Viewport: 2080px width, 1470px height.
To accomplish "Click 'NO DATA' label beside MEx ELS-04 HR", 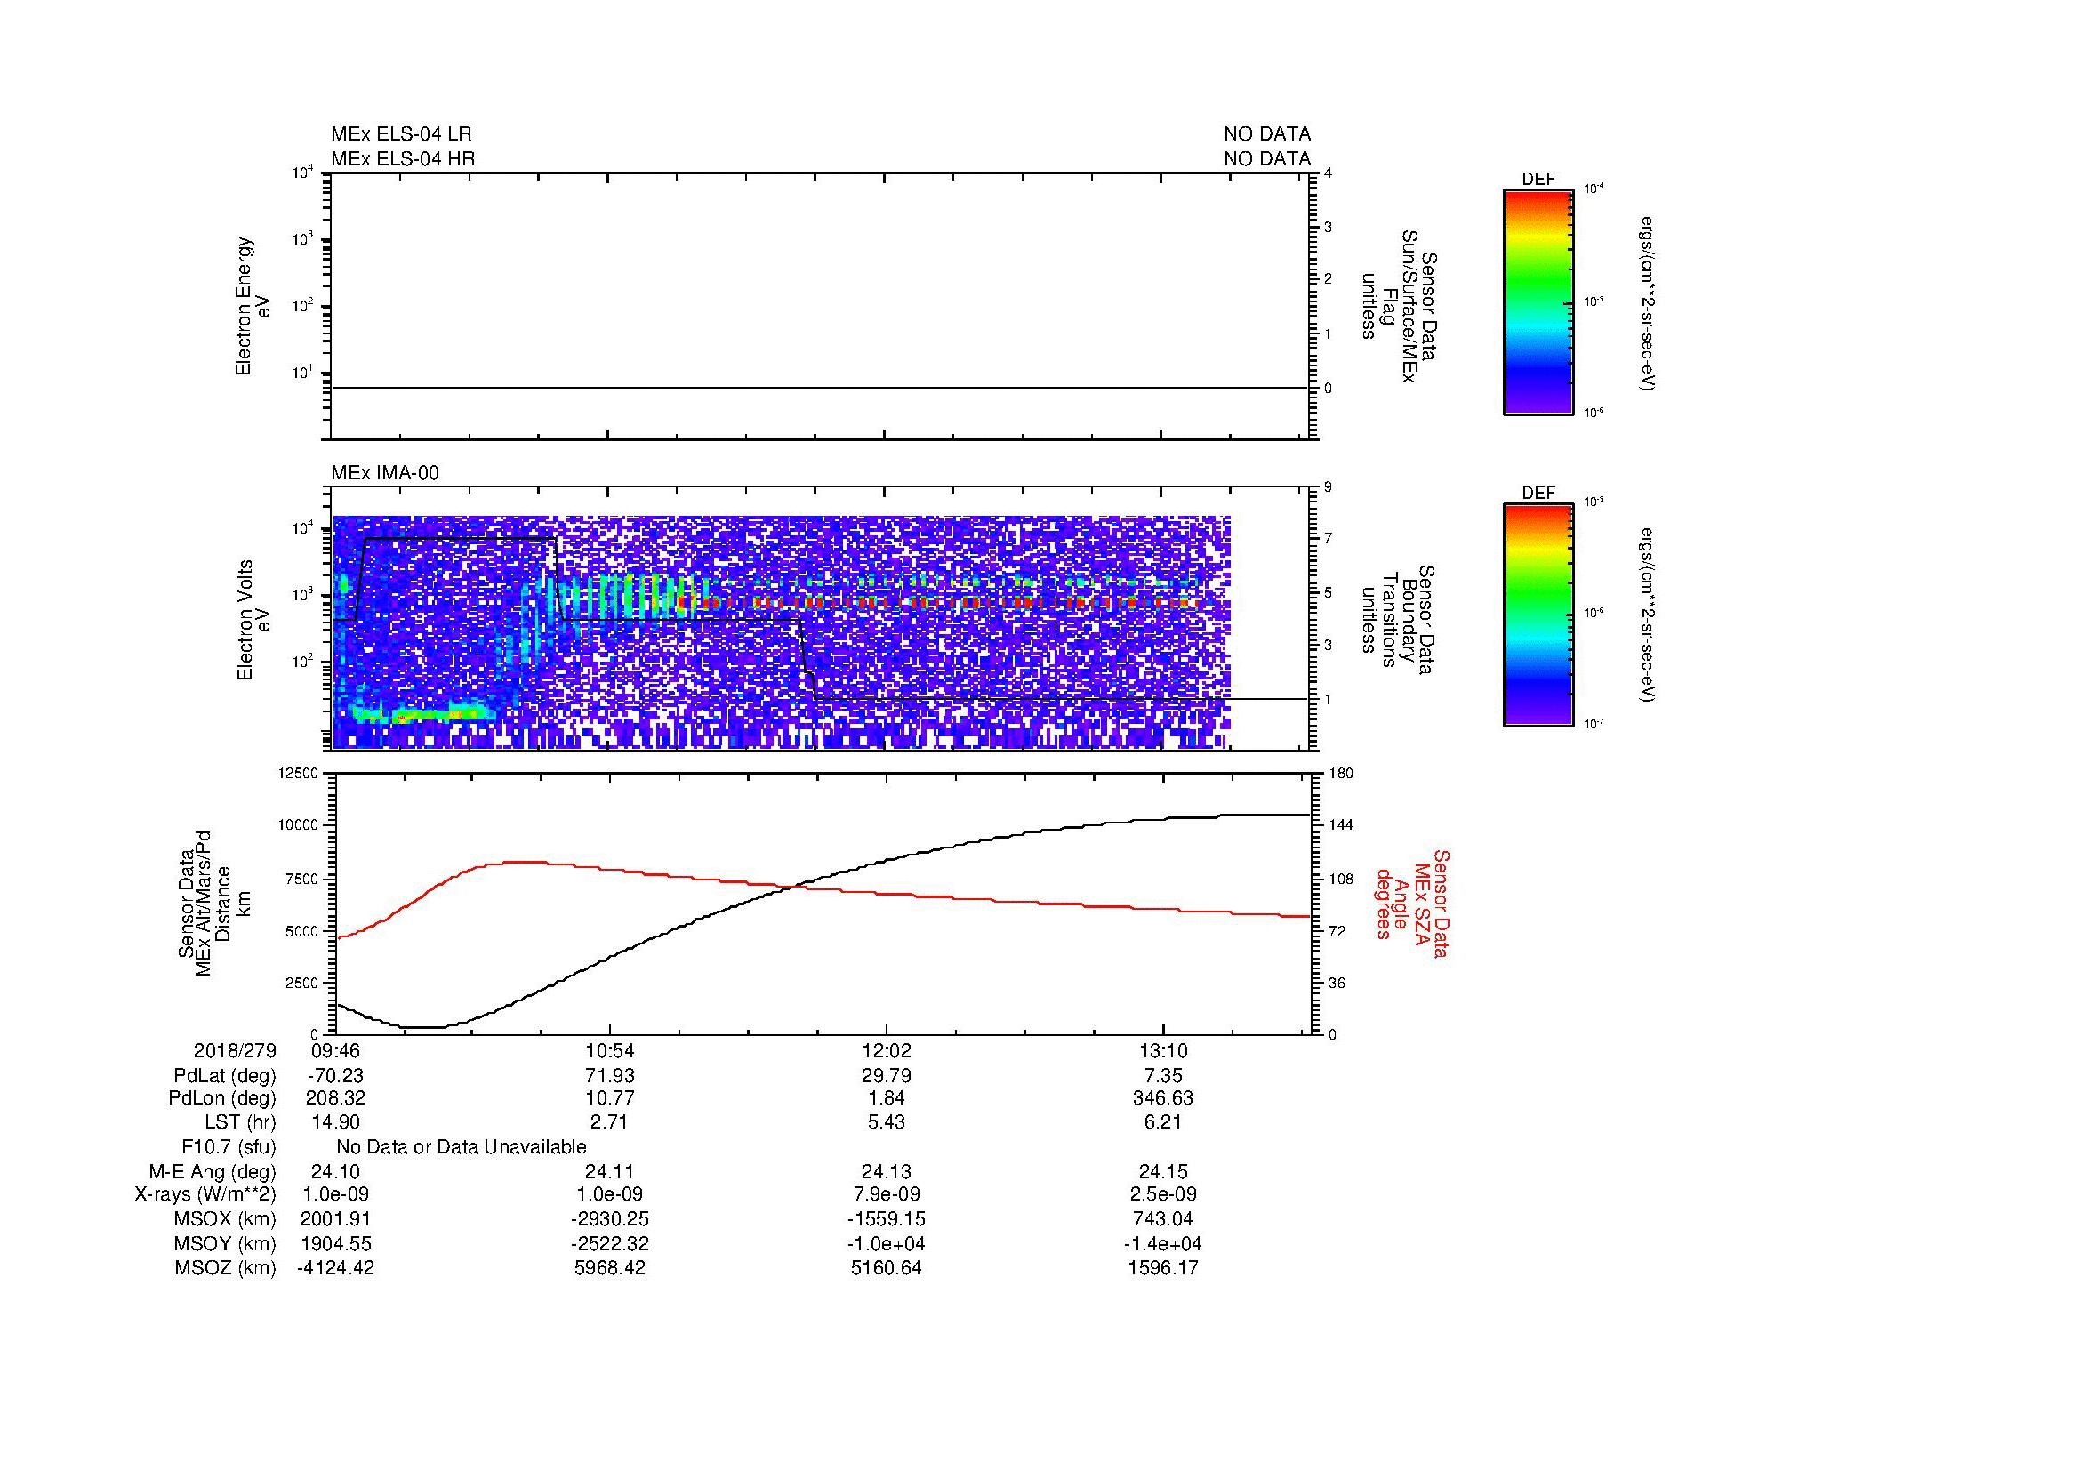I will [1266, 158].
